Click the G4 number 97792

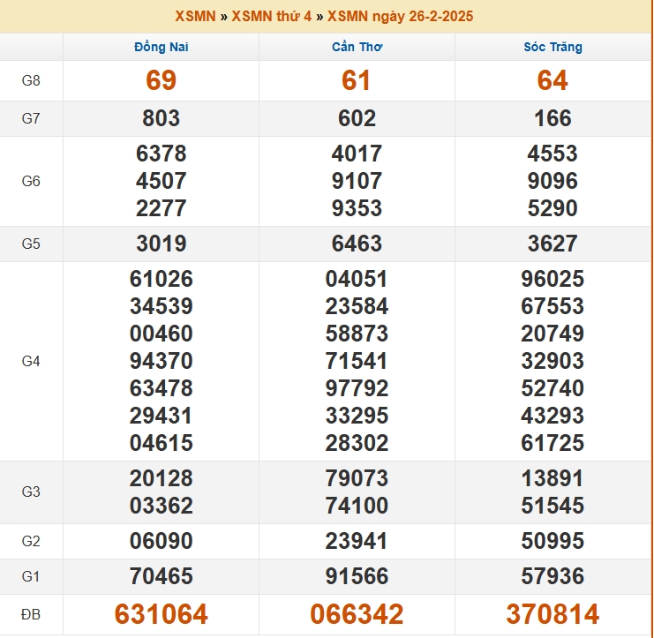pos(357,388)
